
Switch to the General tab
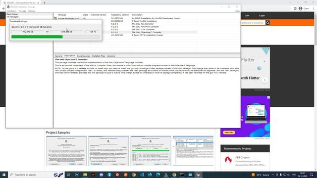click(x=58, y=56)
